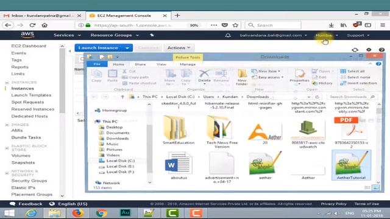390x219 pixels.
Task: Expand Easy access dropdown
Action: [x=268, y=77]
